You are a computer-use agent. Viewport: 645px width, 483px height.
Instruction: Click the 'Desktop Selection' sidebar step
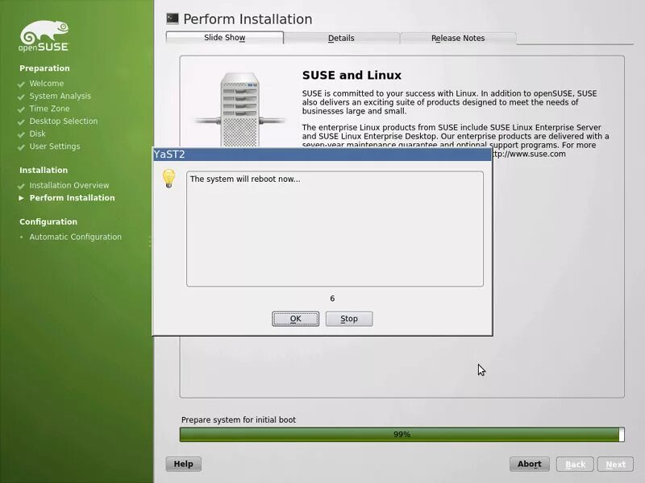pos(64,122)
